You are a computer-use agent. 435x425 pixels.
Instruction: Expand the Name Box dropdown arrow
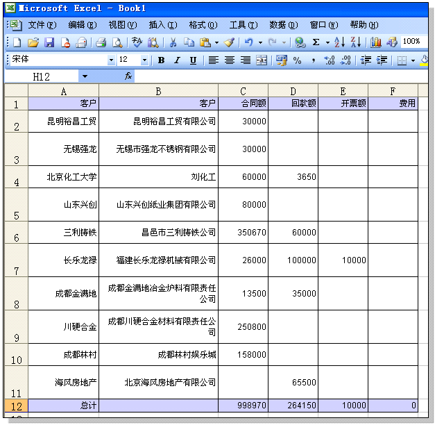(85, 76)
